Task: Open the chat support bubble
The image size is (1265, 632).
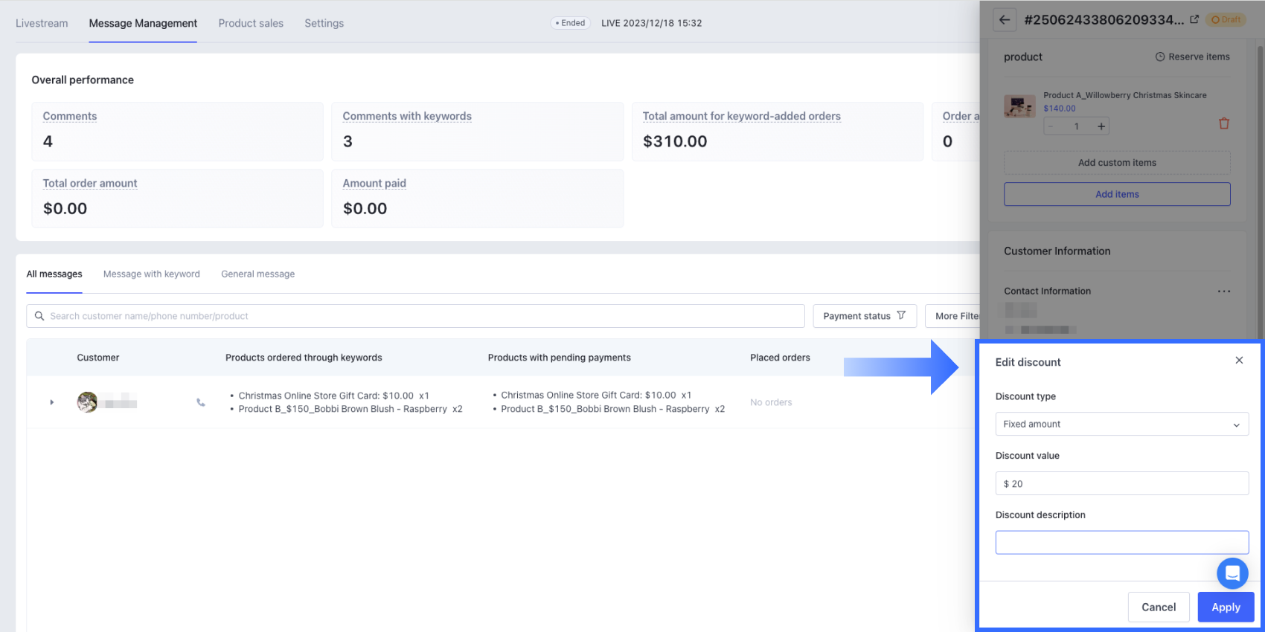Action: pos(1232,573)
